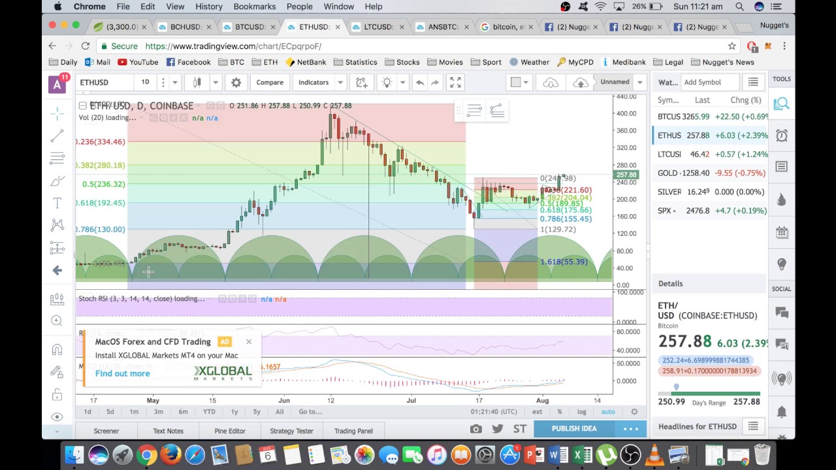This screenshot has height=470, width=836.
Task: Toggle fullscreen chart mode
Action: 455,82
